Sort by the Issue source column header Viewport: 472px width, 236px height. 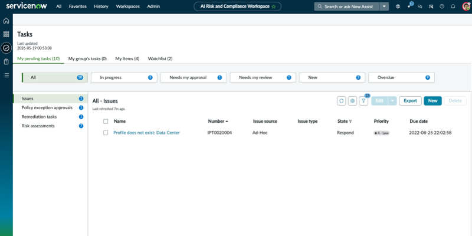tap(265, 122)
